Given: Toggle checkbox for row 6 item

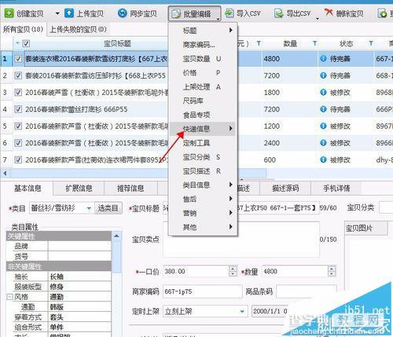Looking at the screenshot, I should [x=18, y=143].
